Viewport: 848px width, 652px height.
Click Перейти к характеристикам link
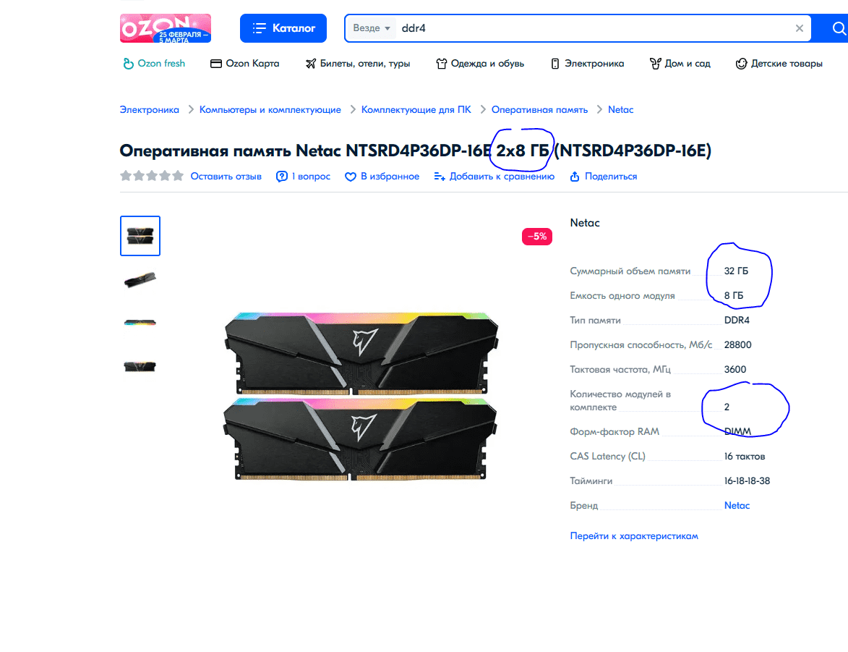[634, 536]
